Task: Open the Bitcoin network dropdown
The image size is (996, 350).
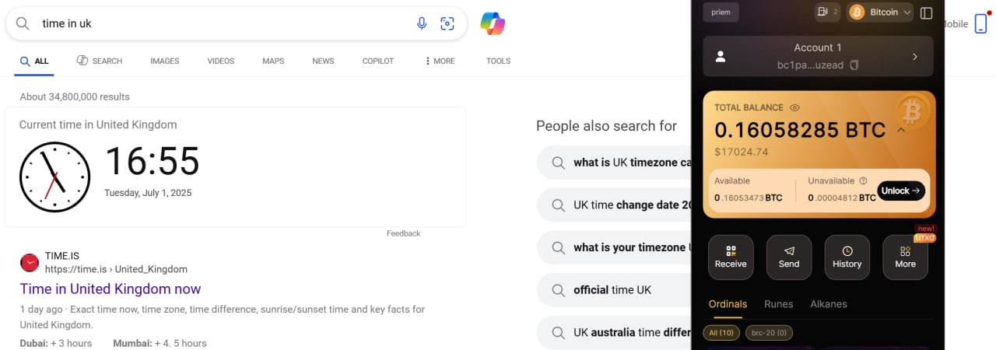Action: tap(879, 12)
